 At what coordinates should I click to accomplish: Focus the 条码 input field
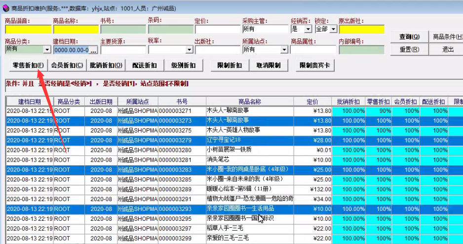point(171,30)
